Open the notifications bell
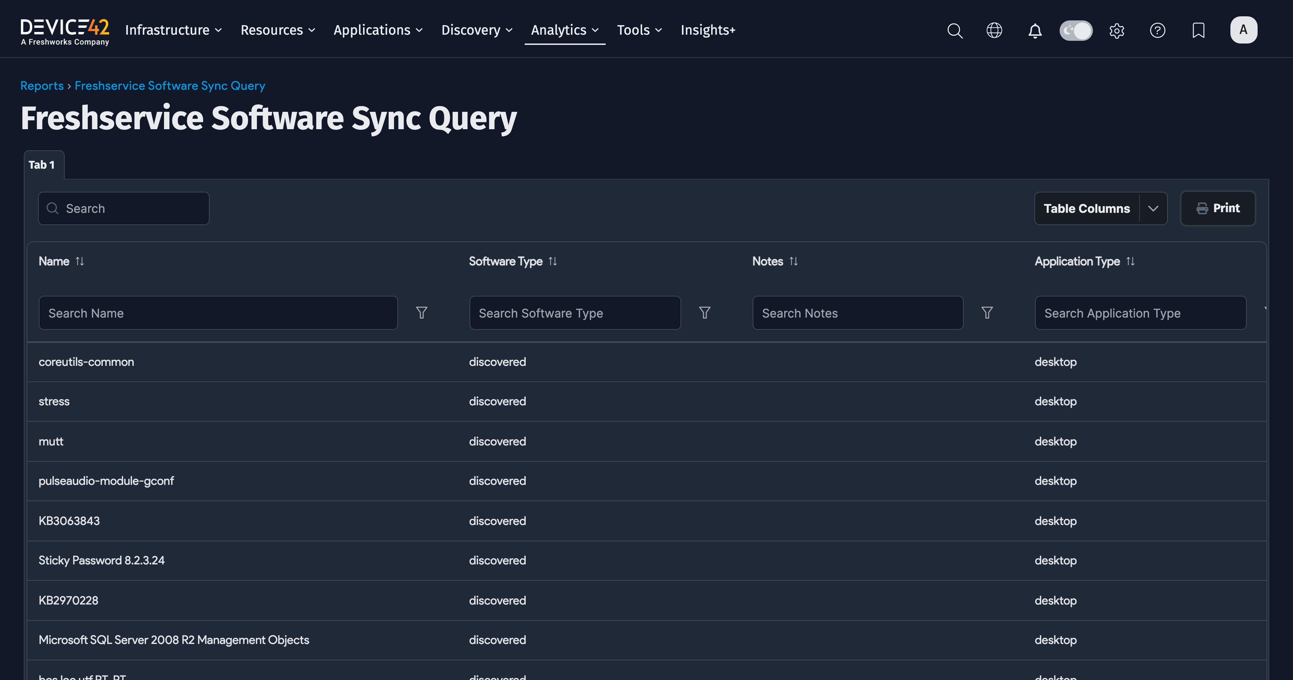This screenshot has width=1293, height=680. coord(1035,31)
